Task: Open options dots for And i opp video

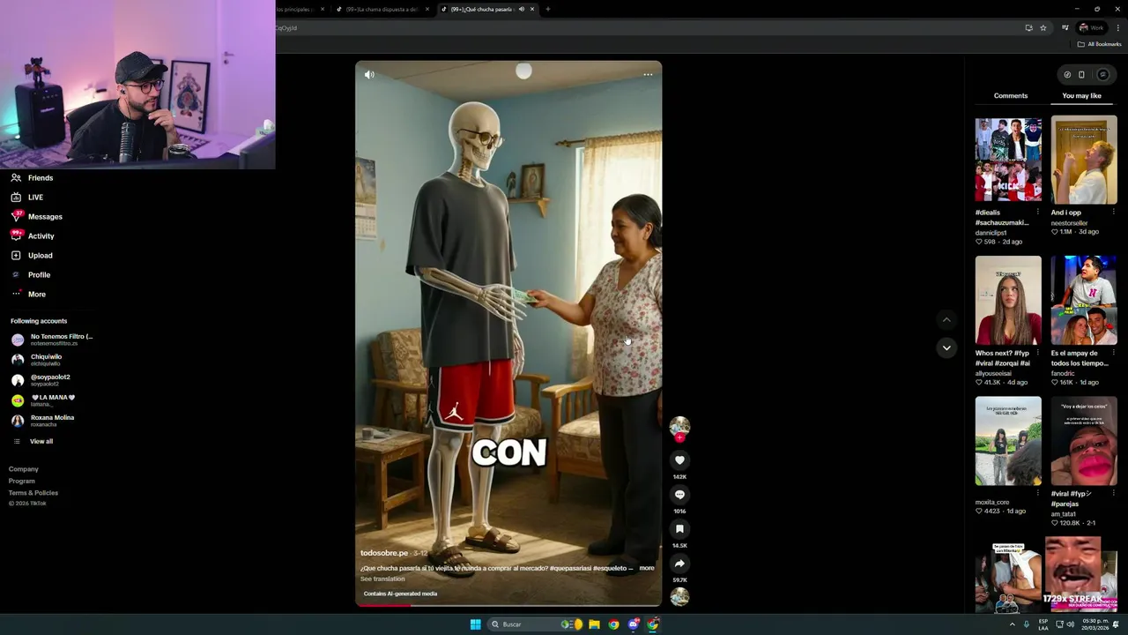Action: [1113, 213]
